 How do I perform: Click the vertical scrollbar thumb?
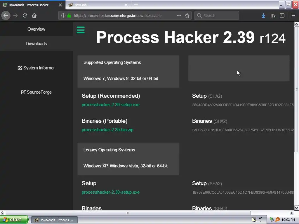point(296,89)
